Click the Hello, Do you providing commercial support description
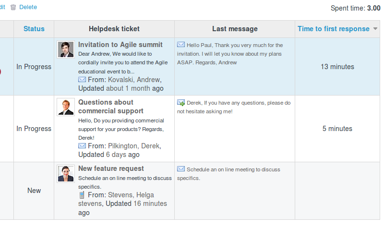This screenshot has height=240, width=384. point(121,129)
